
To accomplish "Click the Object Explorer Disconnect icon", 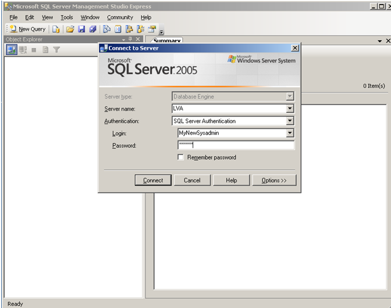I will tap(23, 50).
